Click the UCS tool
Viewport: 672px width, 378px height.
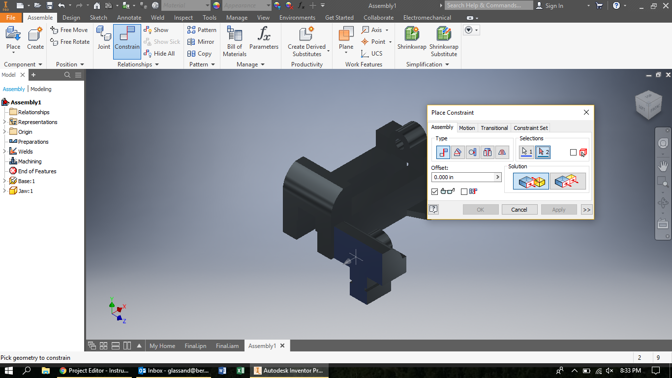(371, 54)
